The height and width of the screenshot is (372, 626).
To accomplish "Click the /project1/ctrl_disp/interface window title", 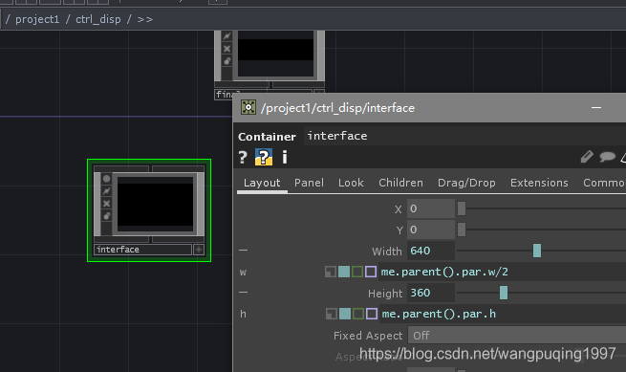I will [337, 108].
